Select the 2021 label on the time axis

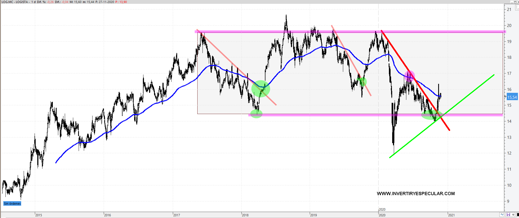(451, 215)
